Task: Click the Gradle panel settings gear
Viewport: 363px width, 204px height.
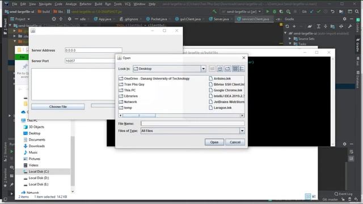Action: [x=345, y=19]
